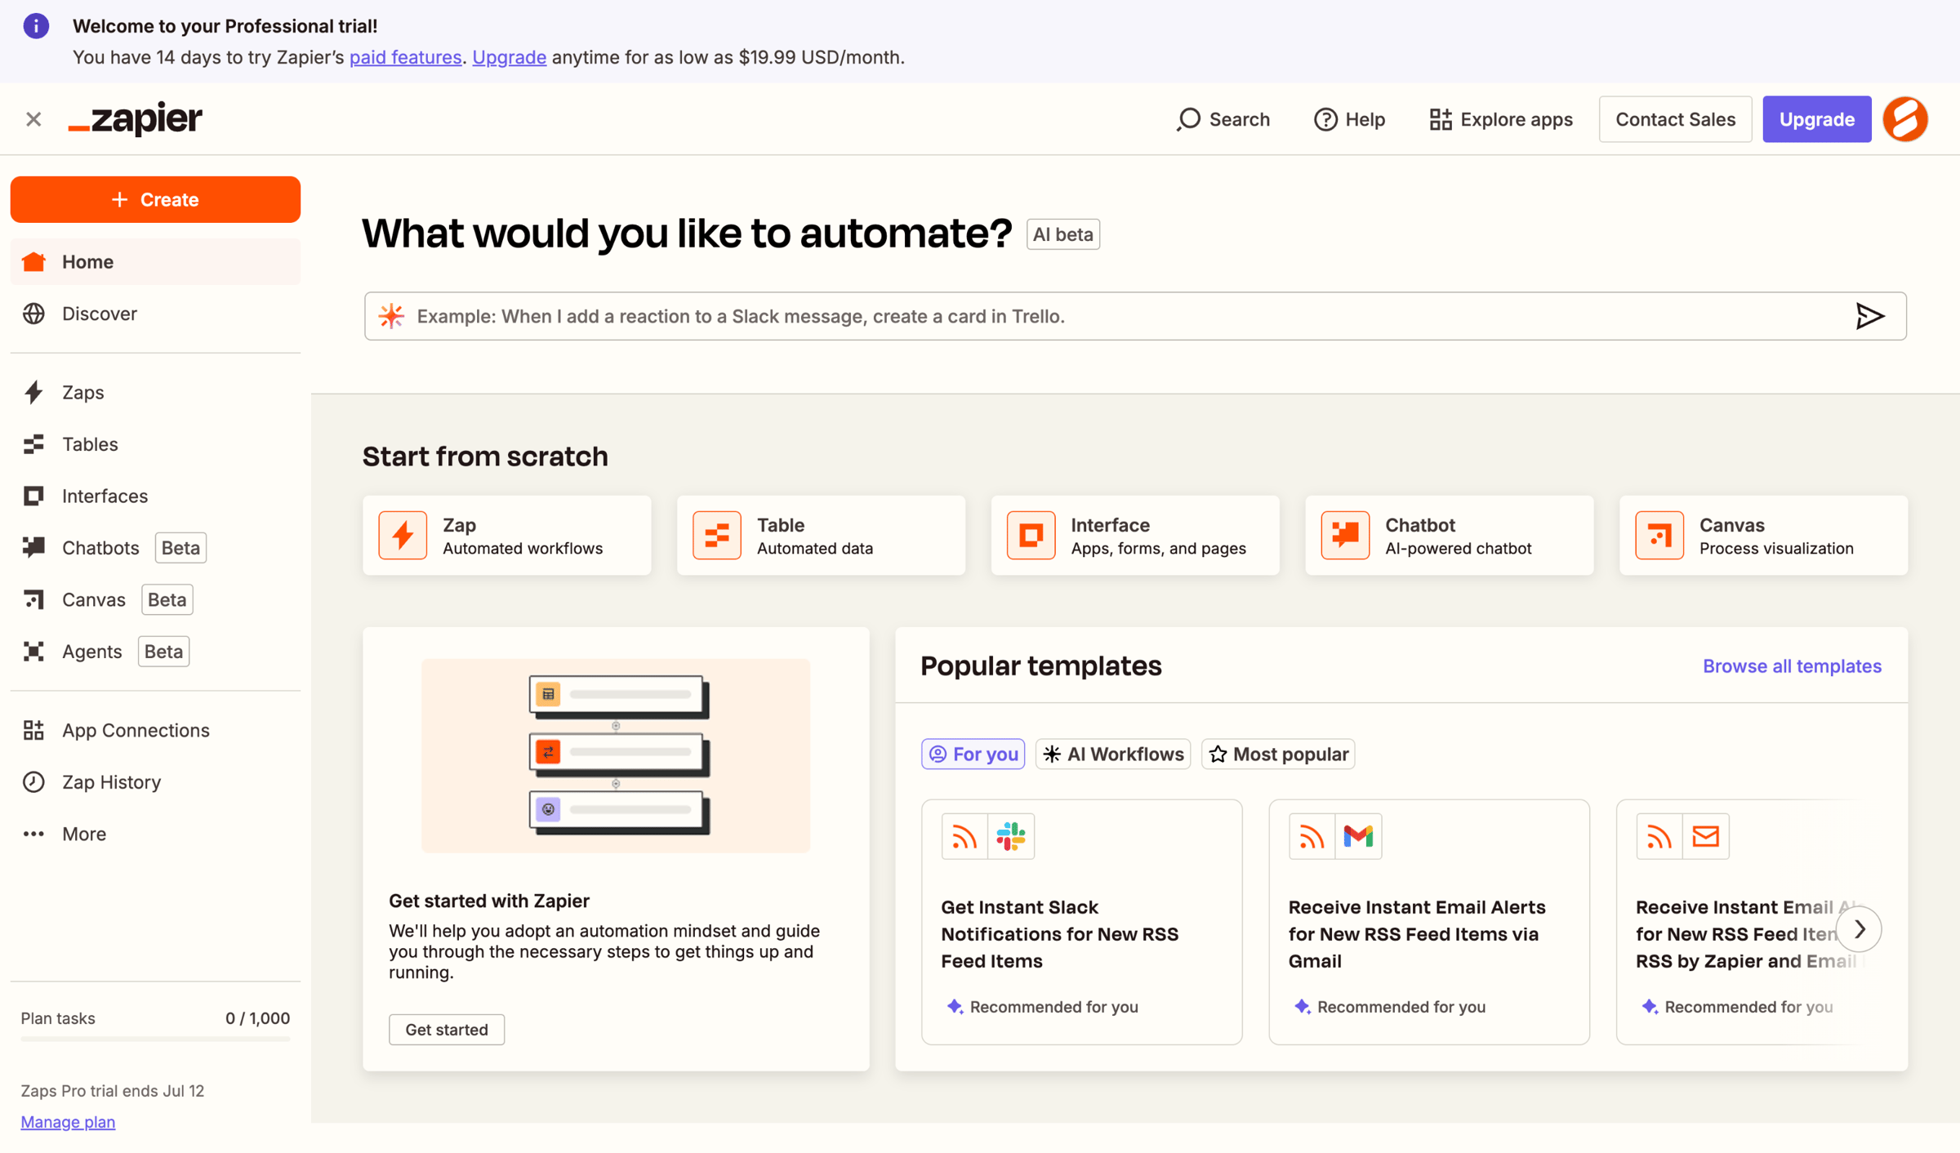Click the email envelope icon in third template

(x=1705, y=836)
